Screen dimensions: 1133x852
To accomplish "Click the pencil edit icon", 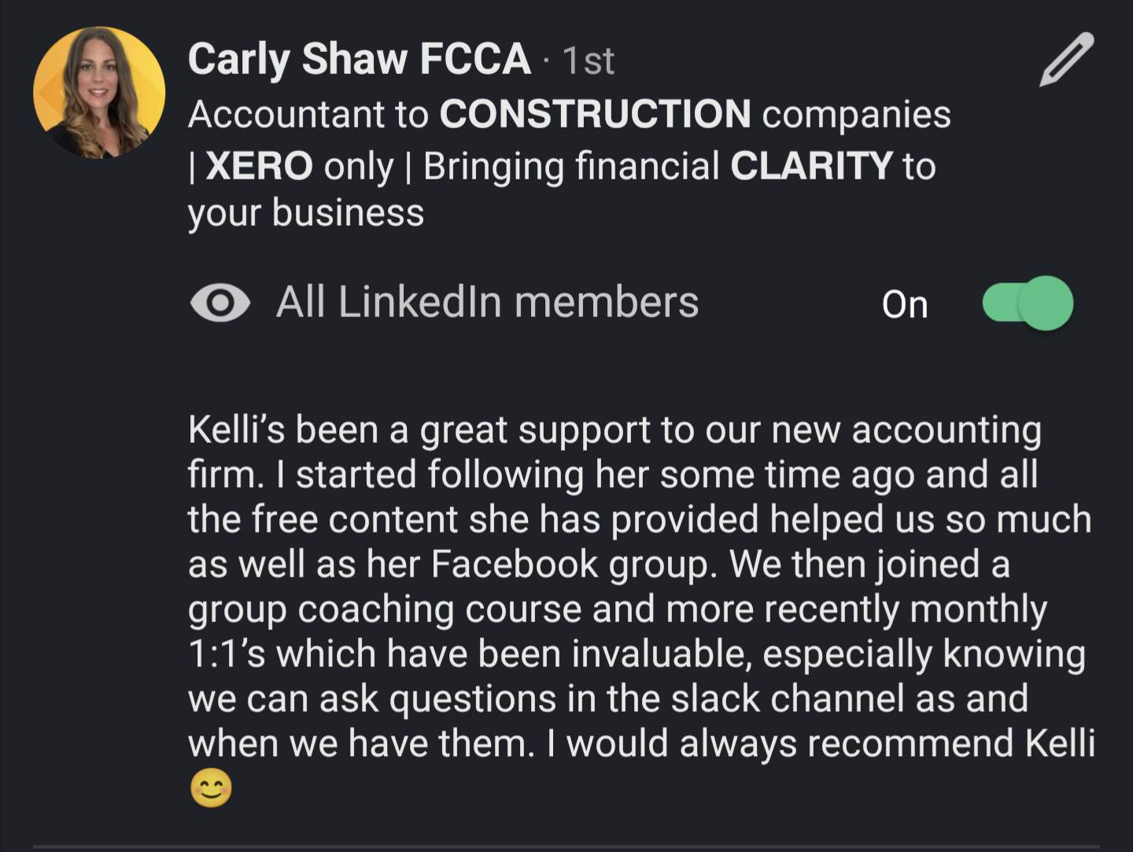I will pyautogui.click(x=1066, y=59).
